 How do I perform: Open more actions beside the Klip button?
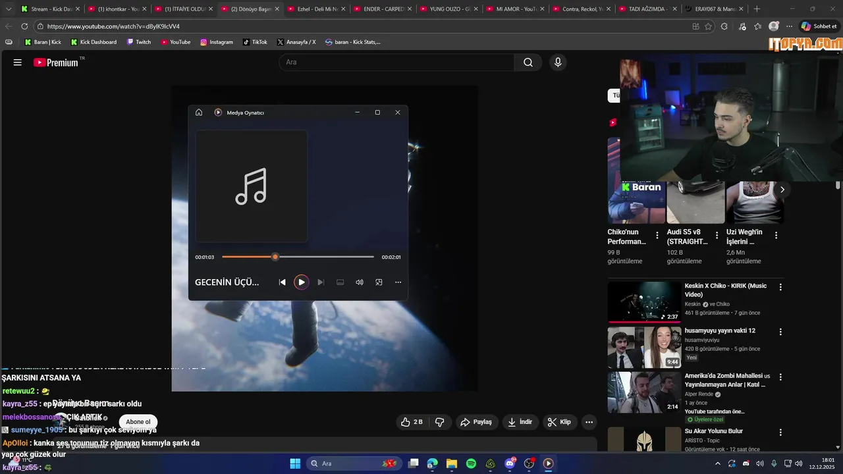tap(589, 422)
